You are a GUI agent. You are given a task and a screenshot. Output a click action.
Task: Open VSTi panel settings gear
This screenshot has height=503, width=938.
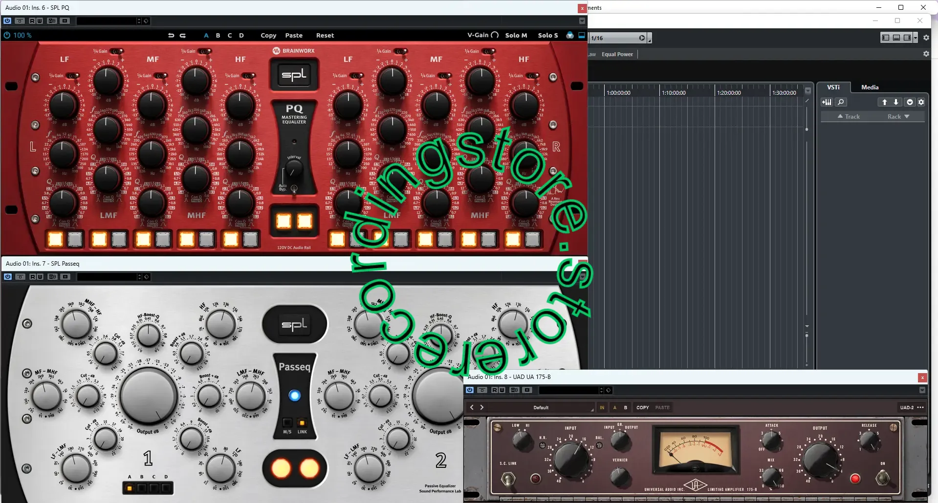[921, 102]
